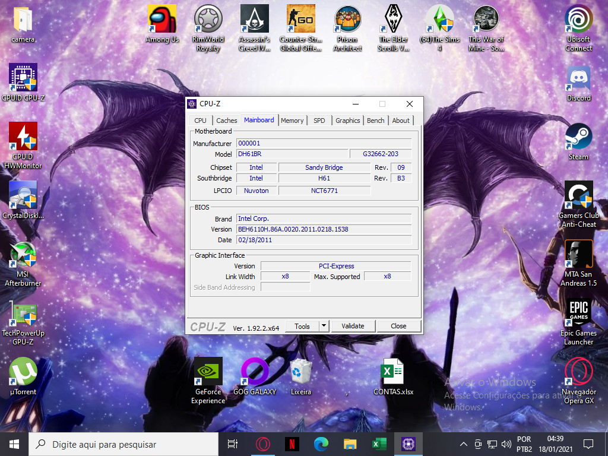
Task: Open GeForce Experience desktop icon
Action: click(x=208, y=381)
